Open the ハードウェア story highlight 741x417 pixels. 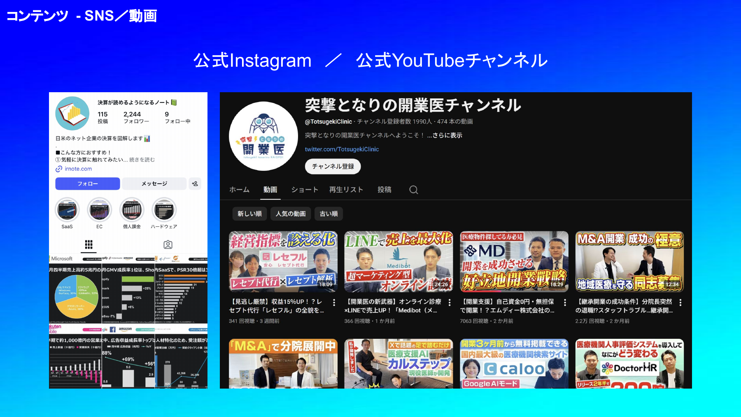[164, 210]
